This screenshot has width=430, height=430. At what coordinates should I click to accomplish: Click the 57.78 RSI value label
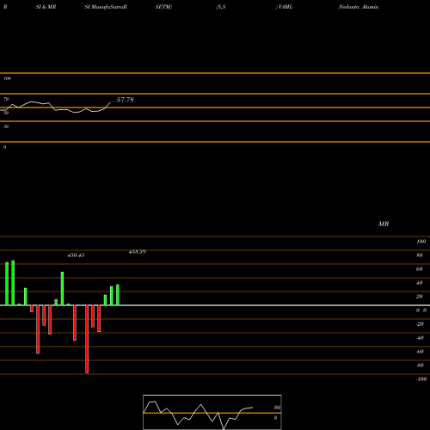click(125, 100)
